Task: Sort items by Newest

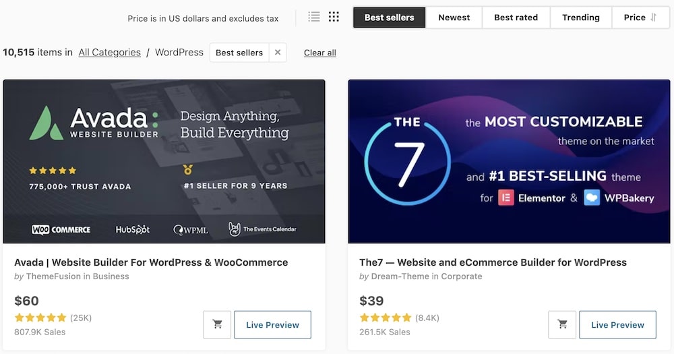Action: click(x=454, y=18)
